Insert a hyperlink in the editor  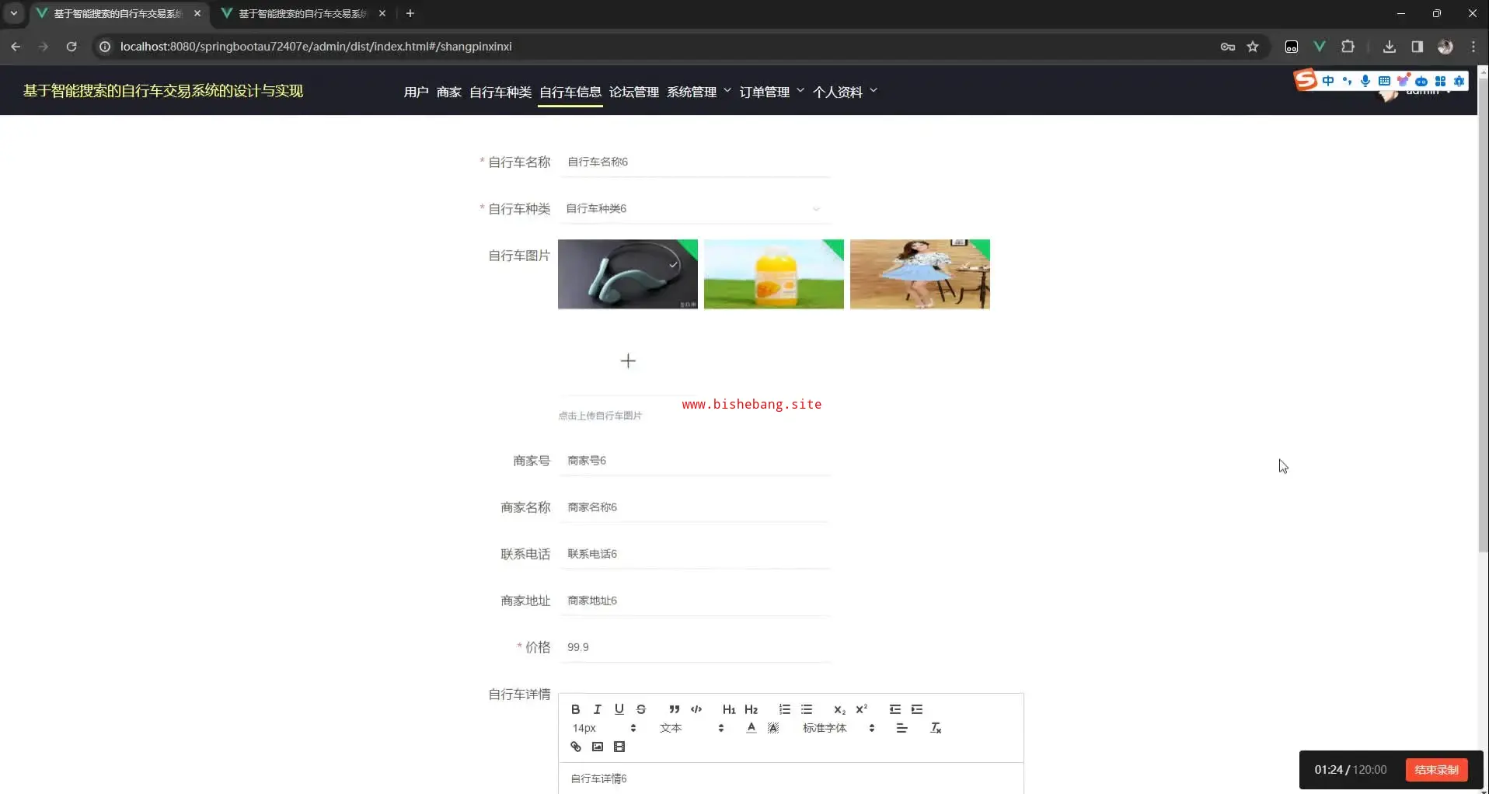pyautogui.click(x=575, y=747)
